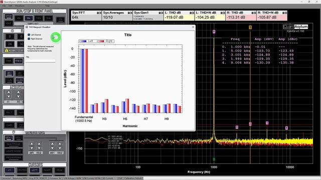Increase AMP1 with the up arrow
This screenshot has height=180, width=321.
32,144
